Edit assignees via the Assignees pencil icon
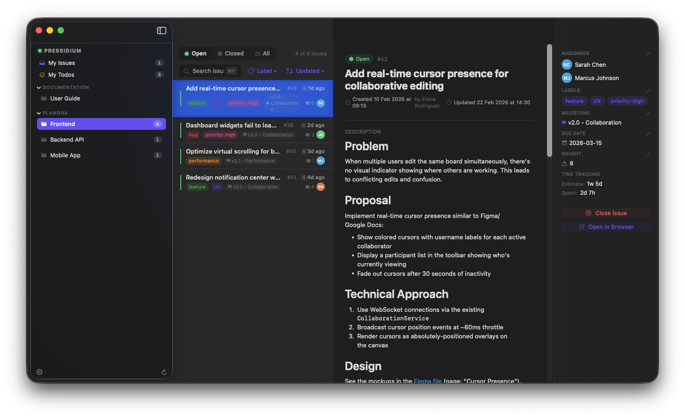This screenshot has width=685, height=418. pos(648,53)
